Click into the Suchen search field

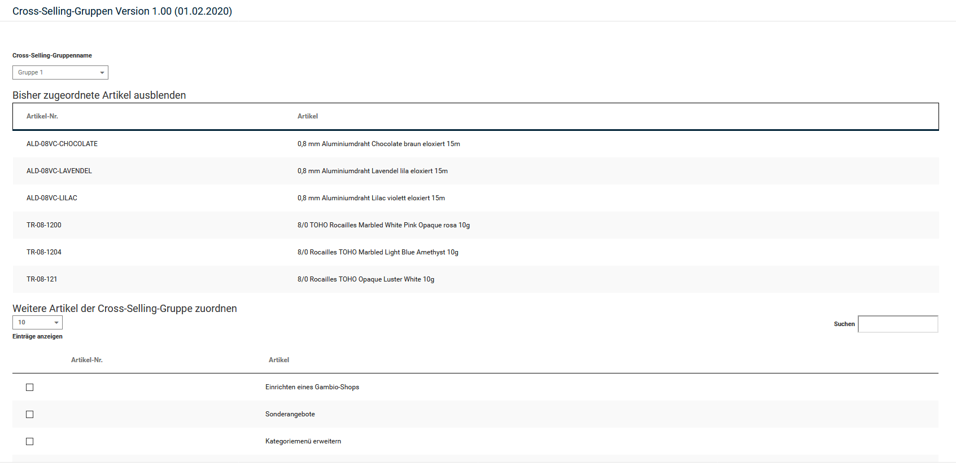click(x=897, y=324)
